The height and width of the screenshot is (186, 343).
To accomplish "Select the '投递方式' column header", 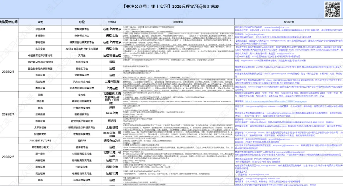I will coord(289,22).
